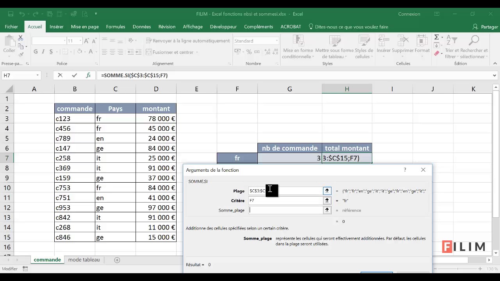
Task: Expand the formula bar with the chevron
Action: 494,75
